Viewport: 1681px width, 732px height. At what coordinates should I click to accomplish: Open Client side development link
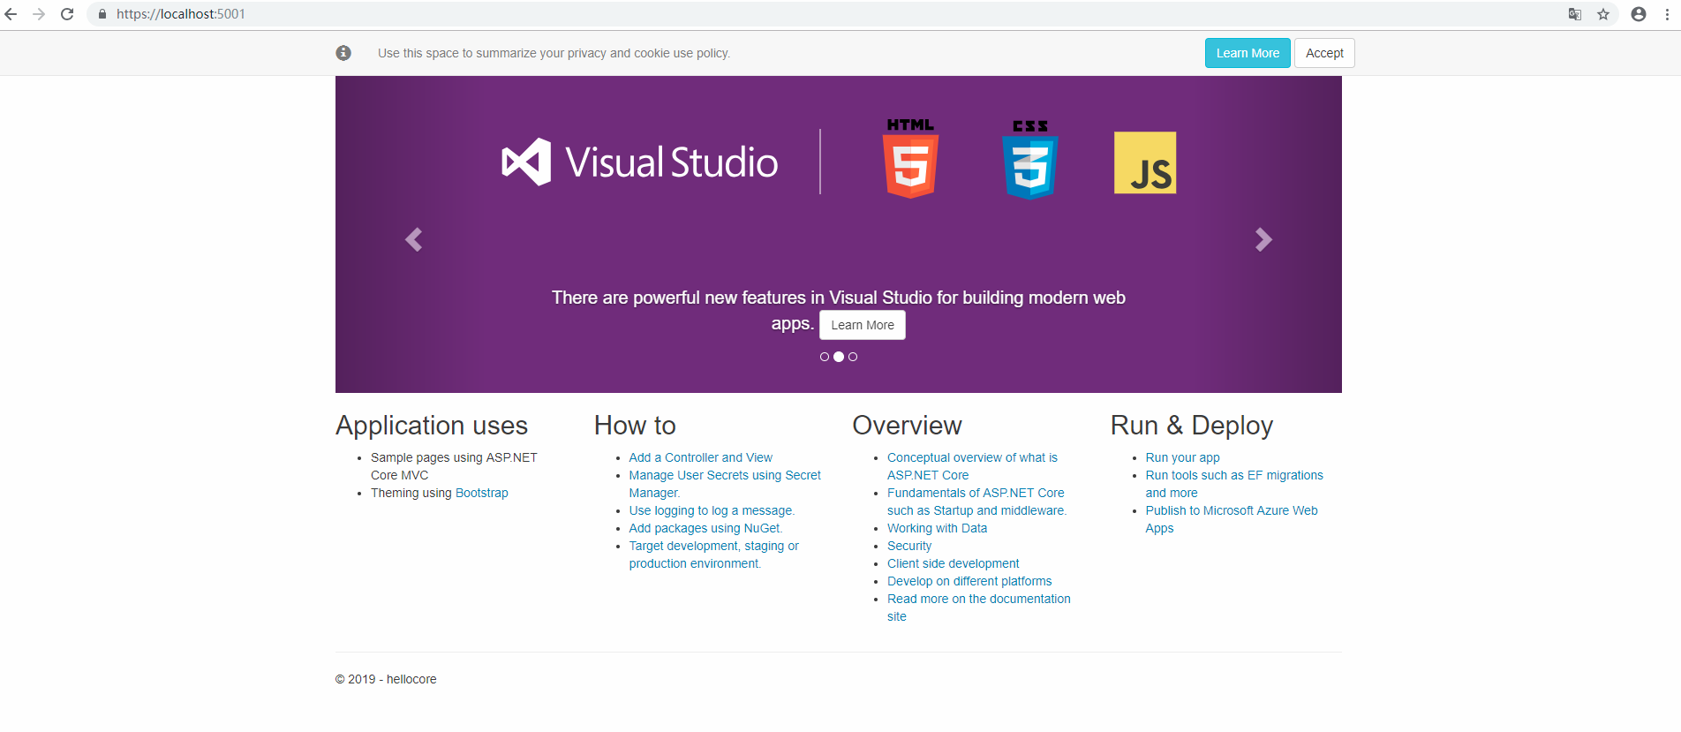[x=954, y=563]
